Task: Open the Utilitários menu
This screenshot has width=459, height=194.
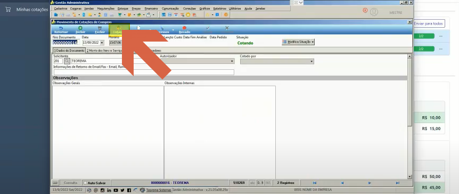Action: [x=235, y=9]
